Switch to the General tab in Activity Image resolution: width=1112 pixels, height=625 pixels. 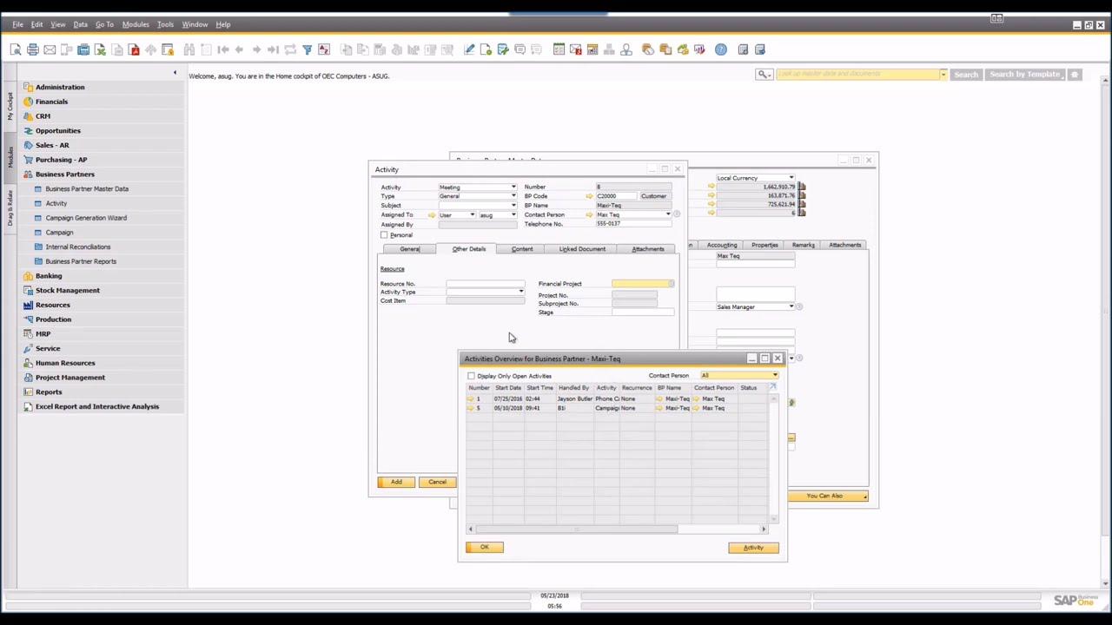[x=409, y=249]
